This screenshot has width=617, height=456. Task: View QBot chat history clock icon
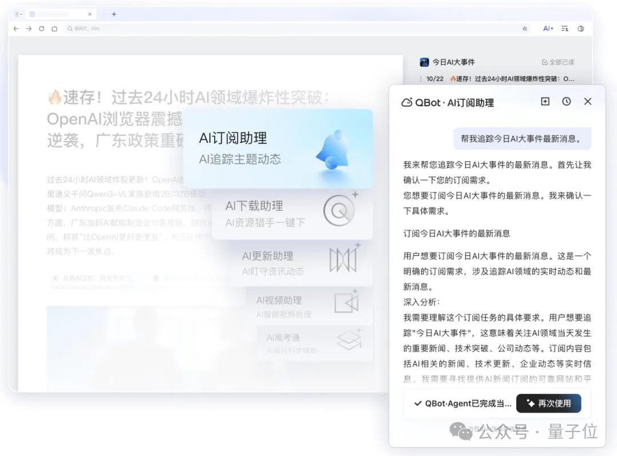[x=566, y=102]
